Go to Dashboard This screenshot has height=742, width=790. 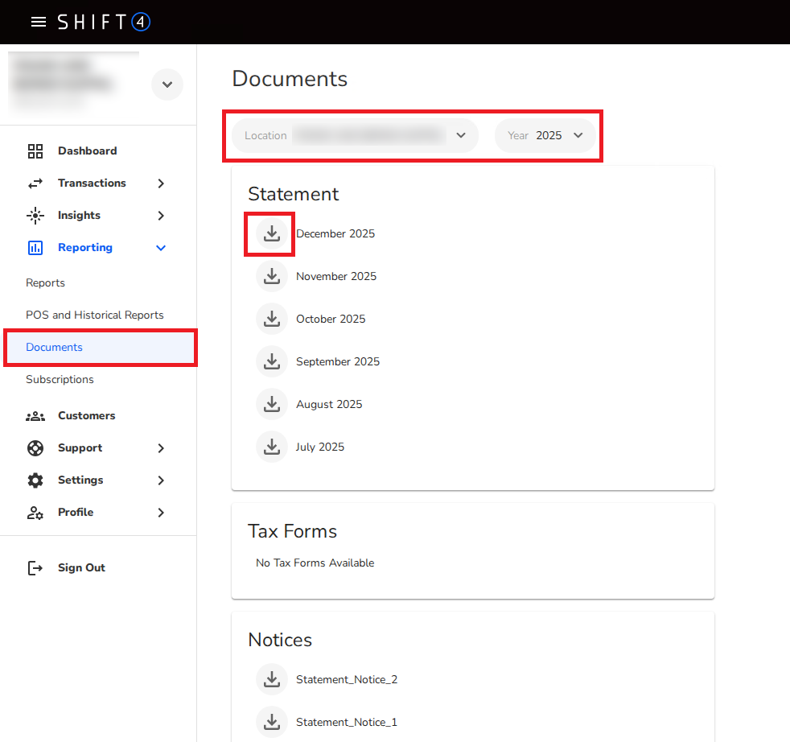click(x=87, y=150)
